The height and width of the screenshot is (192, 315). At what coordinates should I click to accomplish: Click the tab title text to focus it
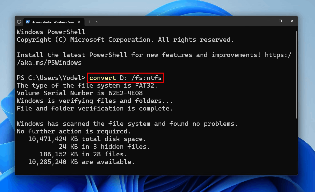pyautogui.click(x=53, y=22)
